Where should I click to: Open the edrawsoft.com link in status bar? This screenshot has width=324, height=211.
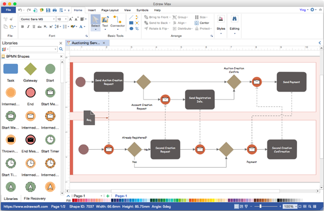point(23,206)
